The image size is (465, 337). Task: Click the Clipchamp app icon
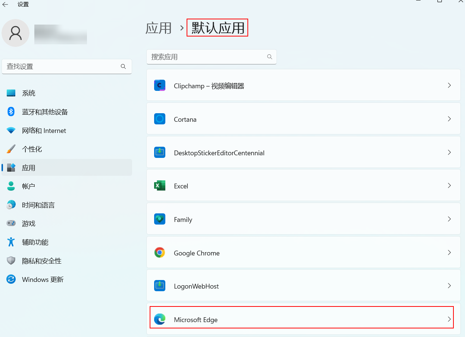coord(160,86)
